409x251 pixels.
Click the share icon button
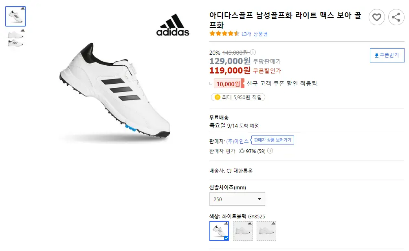(395, 17)
